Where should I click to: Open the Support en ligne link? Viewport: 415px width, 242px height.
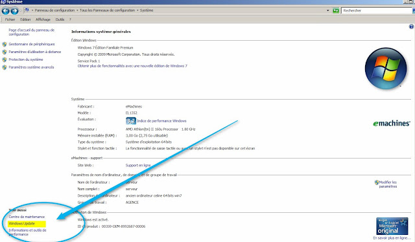point(138,166)
